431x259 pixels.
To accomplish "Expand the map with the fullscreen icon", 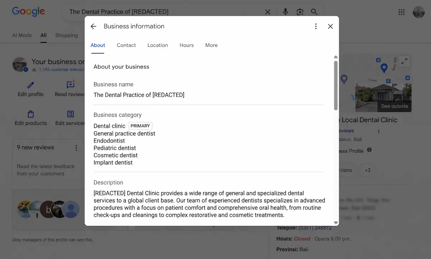I will pos(404,61).
